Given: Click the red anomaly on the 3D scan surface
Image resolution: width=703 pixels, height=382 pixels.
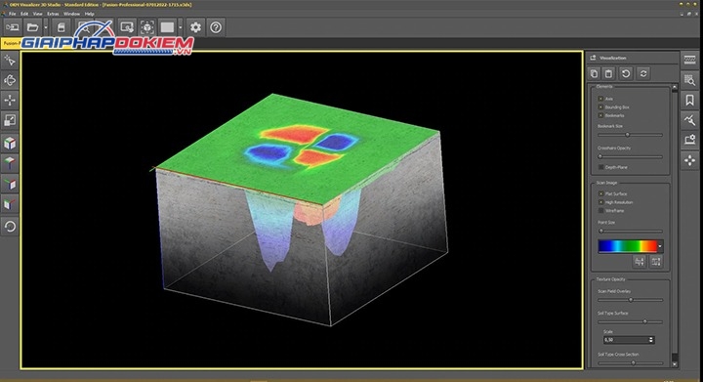Looking at the screenshot, I should (x=295, y=134).
